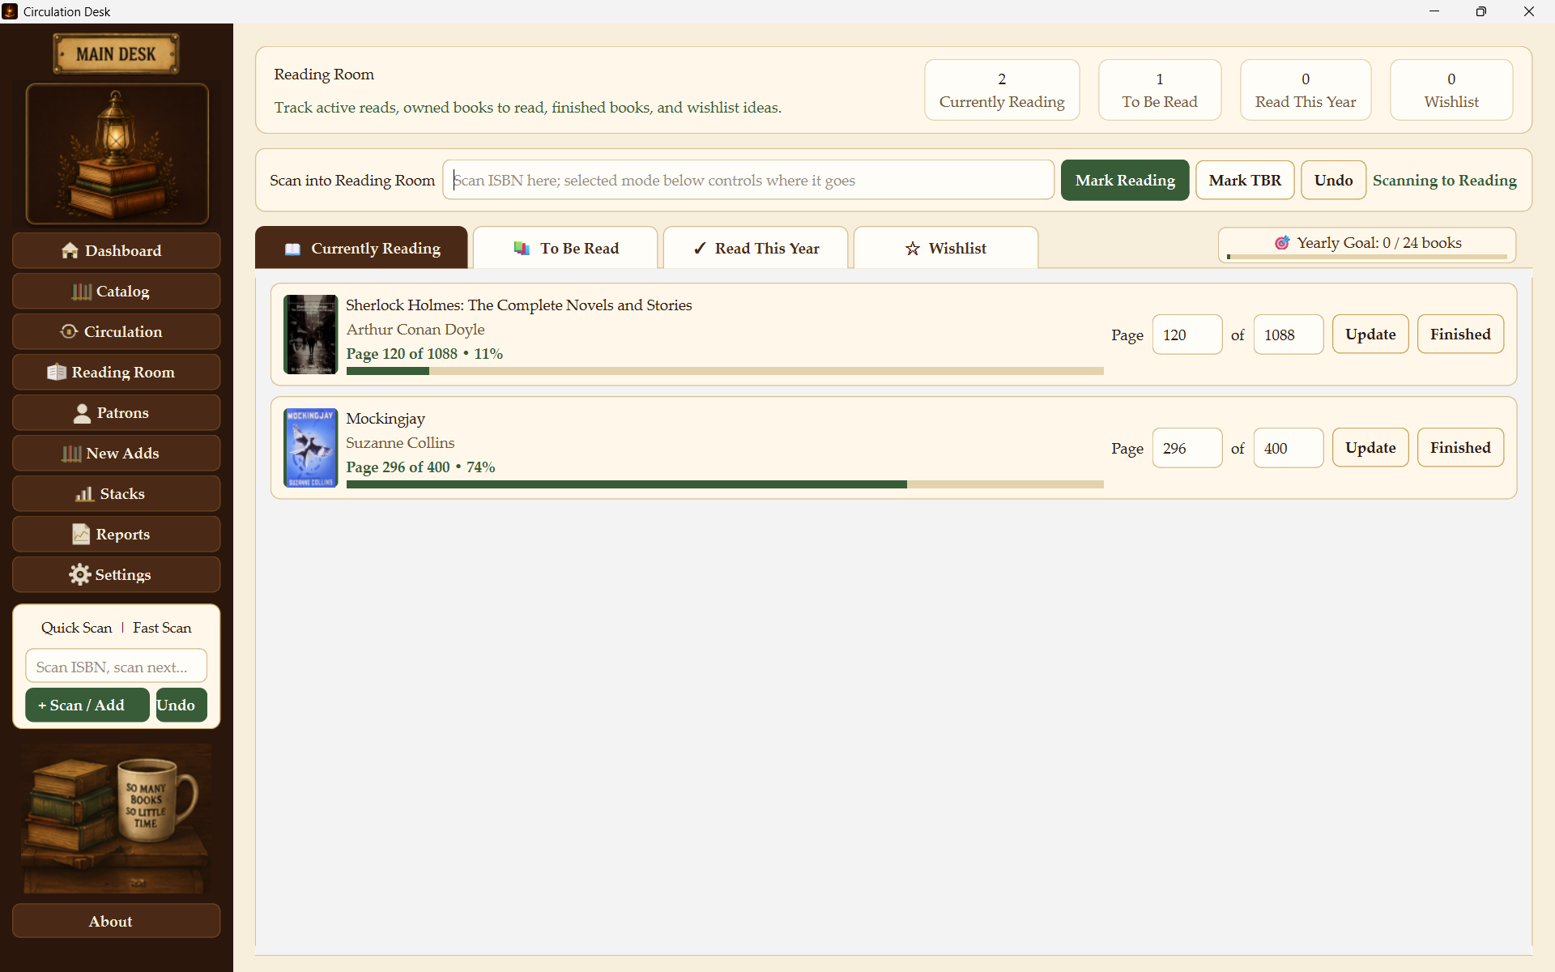Click the Mockingjay title text
Screen dimensions: 1555x972
[x=386, y=419]
